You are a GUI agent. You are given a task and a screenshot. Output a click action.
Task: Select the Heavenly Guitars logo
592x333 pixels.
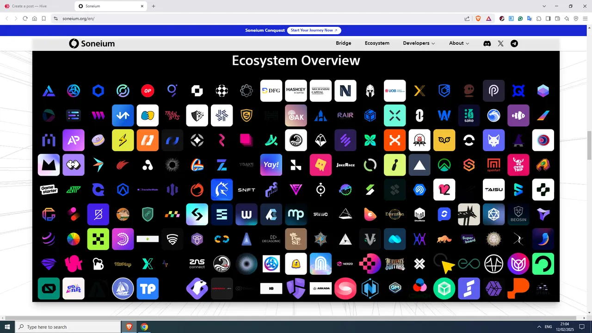pyautogui.click(x=395, y=264)
